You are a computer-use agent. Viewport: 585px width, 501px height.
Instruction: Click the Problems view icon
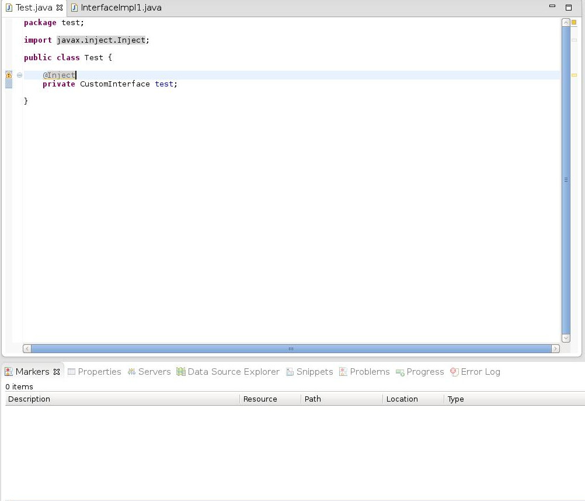pyautogui.click(x=343, y=372)
